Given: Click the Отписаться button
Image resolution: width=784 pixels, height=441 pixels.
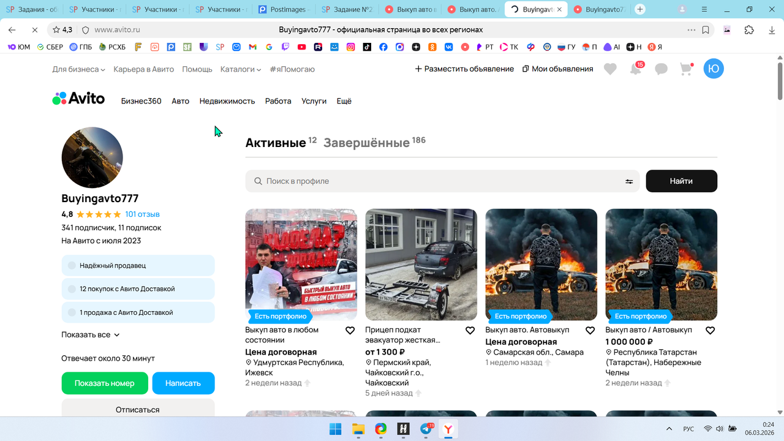Looking at the screenshot, I should [138, 409].
